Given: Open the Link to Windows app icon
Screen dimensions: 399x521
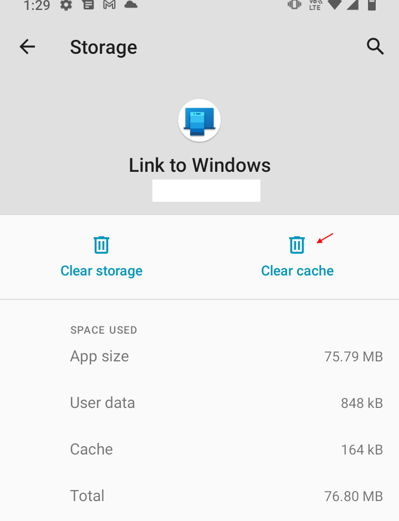Looking at the screenshot, I should click(199, 120).
